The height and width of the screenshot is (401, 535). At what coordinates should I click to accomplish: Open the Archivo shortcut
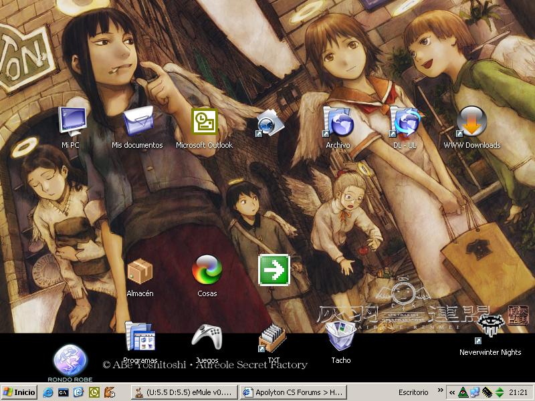pos(338,122)
